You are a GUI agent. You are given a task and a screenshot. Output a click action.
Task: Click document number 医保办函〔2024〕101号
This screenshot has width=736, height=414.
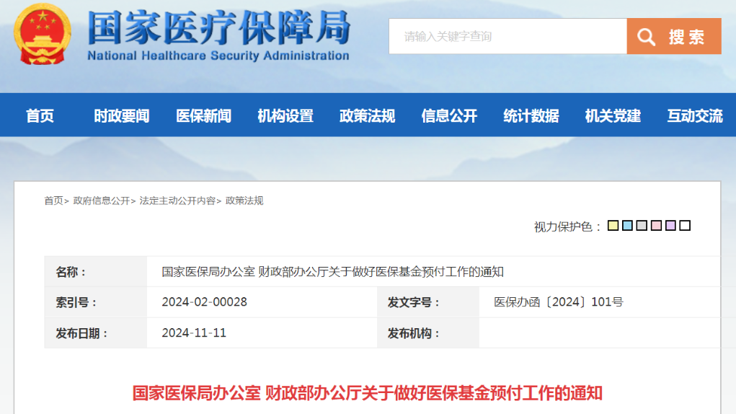click(558, 301)
